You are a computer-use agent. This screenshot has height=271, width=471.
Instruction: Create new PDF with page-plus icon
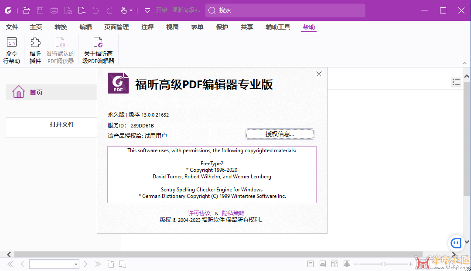tap(82, 10)
